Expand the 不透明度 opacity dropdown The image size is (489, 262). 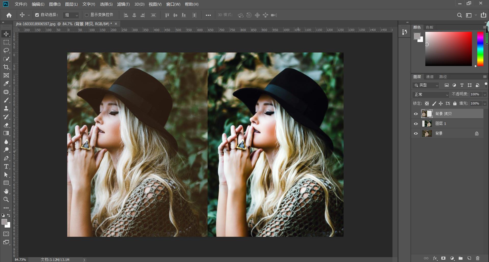tap(485, 94)
